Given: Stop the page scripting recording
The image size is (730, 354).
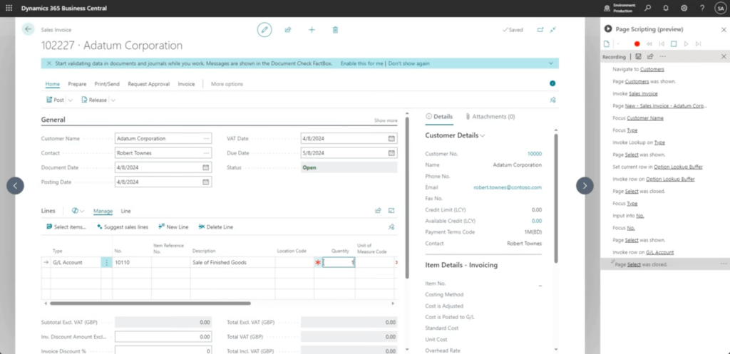Looking at the screenshot, I should (674, 44).
